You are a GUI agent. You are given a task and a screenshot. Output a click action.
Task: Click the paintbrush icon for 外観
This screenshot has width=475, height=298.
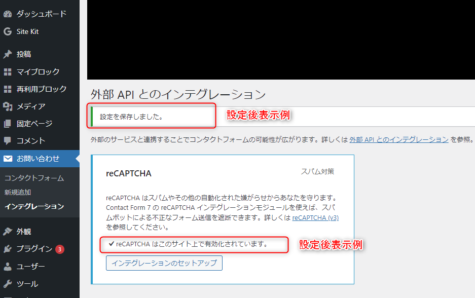(8, 232)
